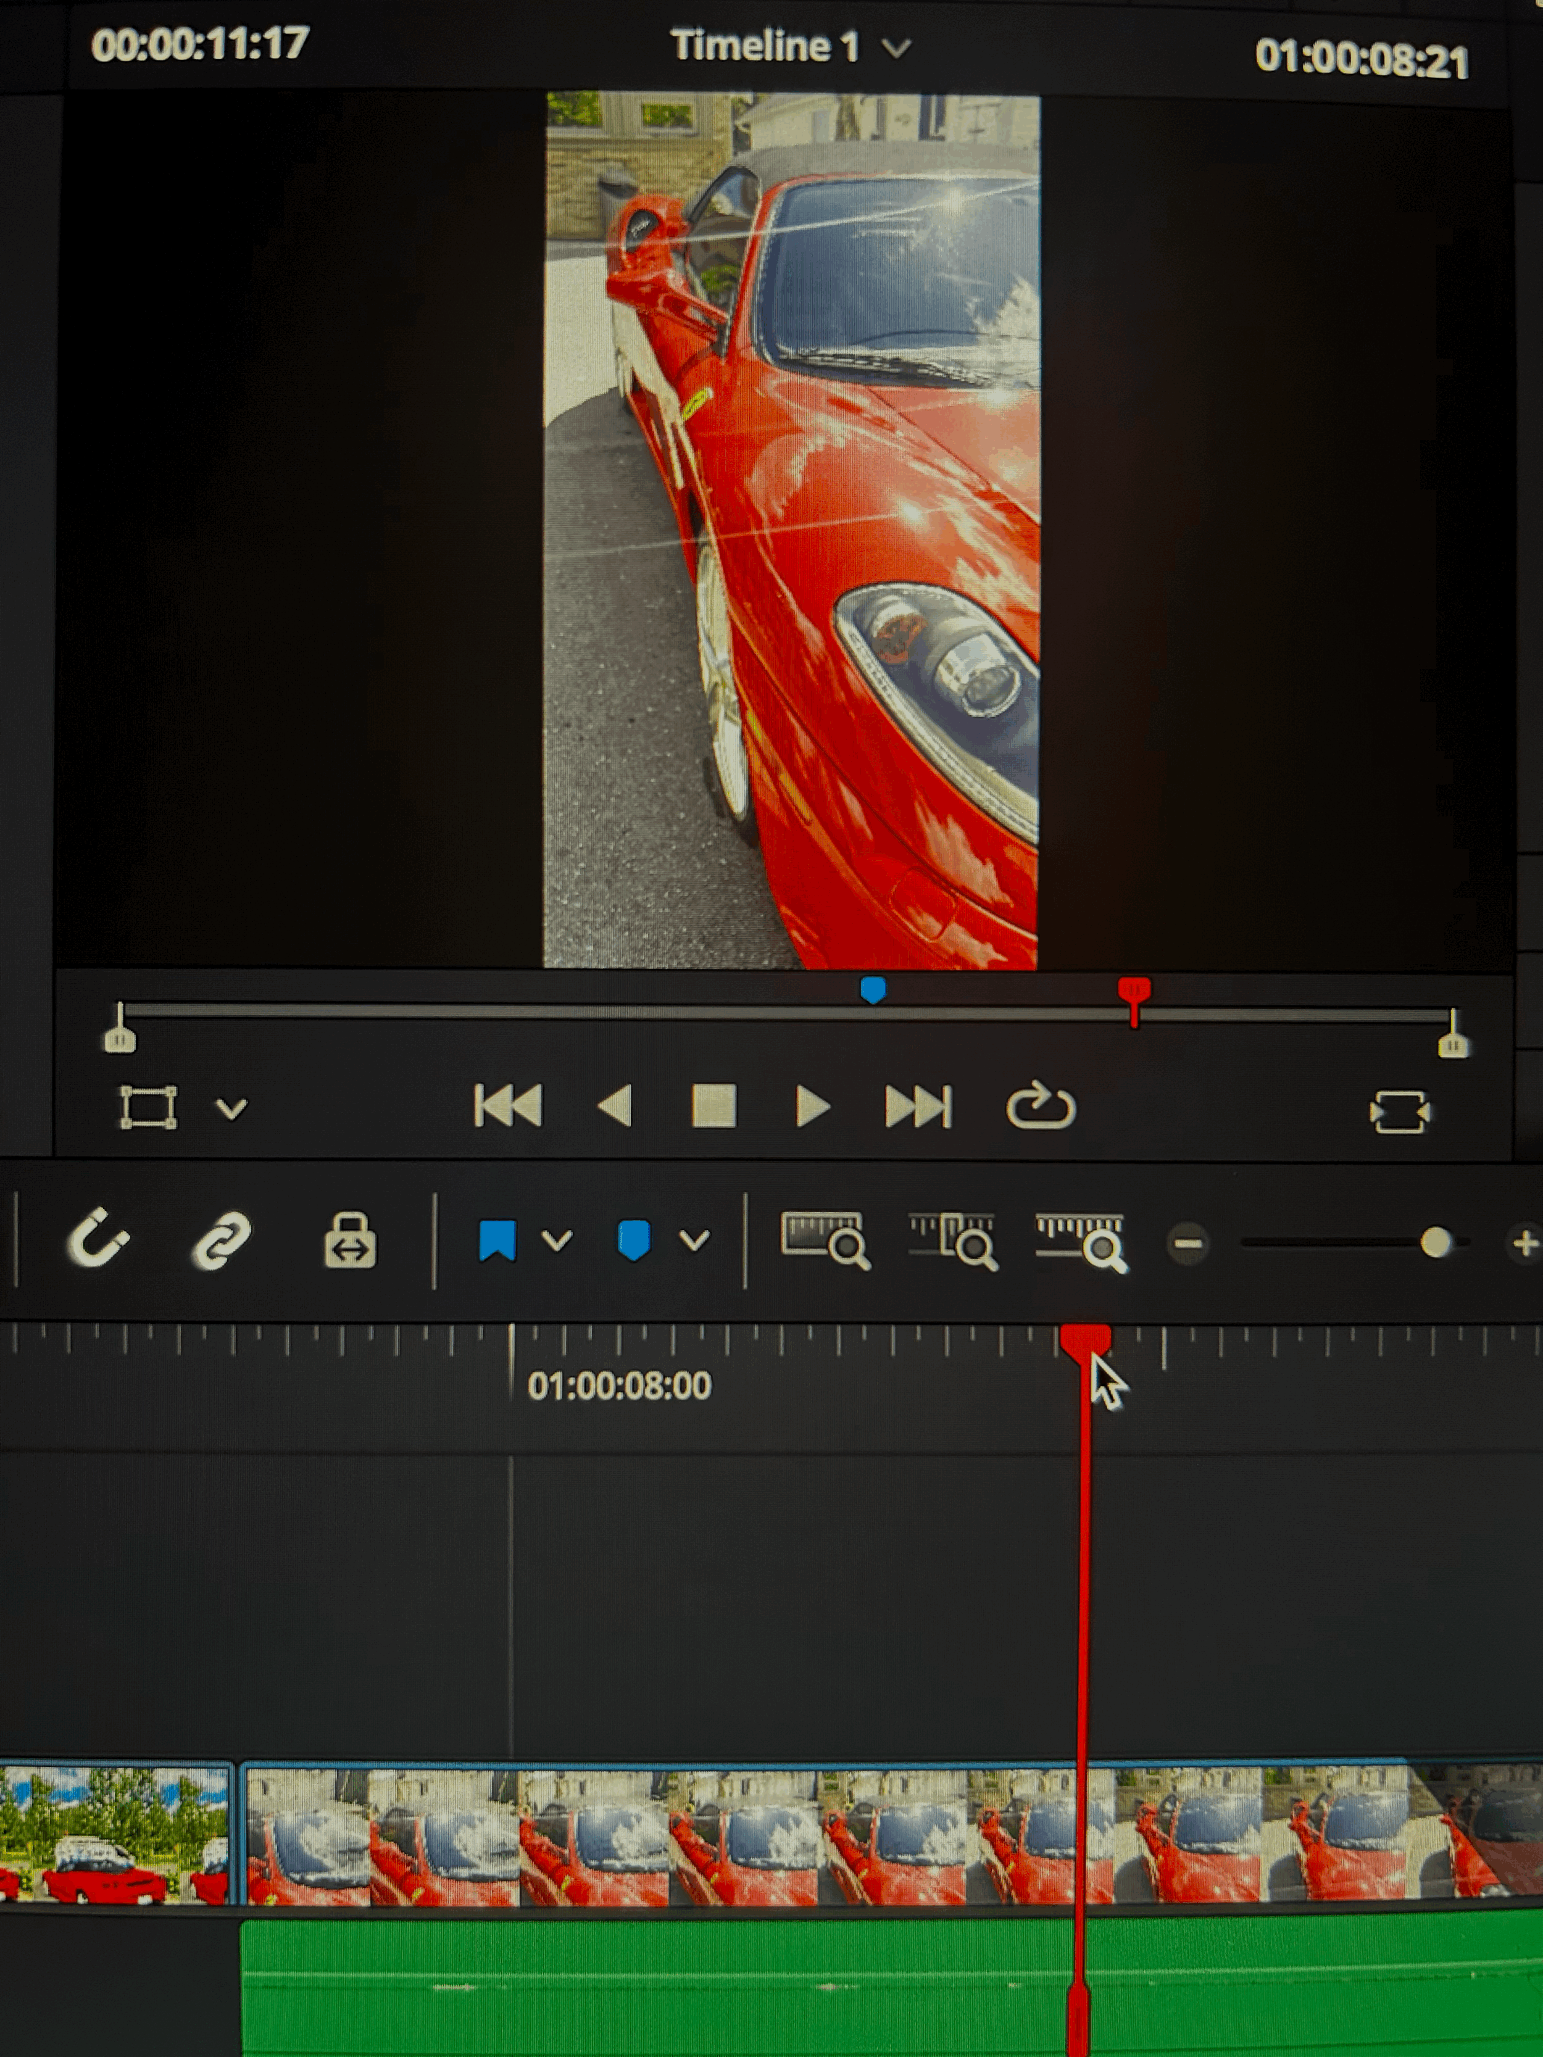Zoom in the timeline with plus button
Viewport: 1543px width, 2057px height.
pos(1524,1244)
